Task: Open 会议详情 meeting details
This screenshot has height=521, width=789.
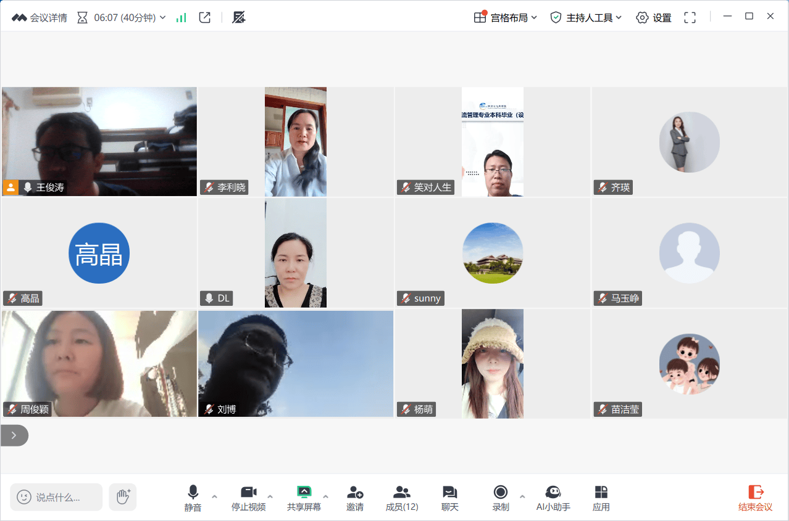Action: [x=40, y=18]
